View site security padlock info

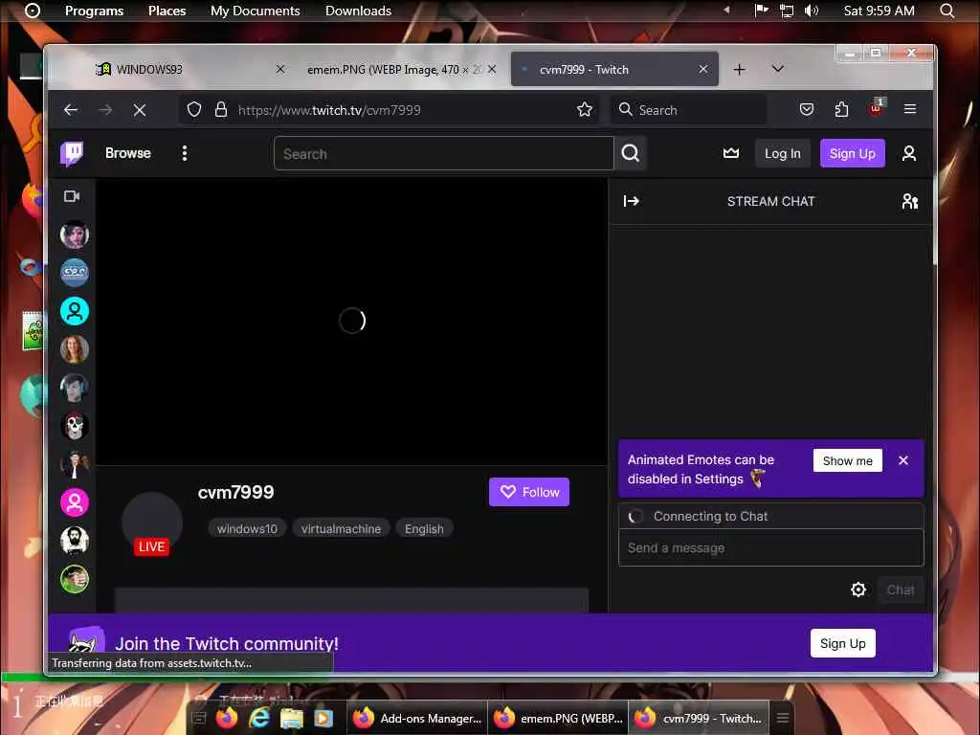click(221, 110)
